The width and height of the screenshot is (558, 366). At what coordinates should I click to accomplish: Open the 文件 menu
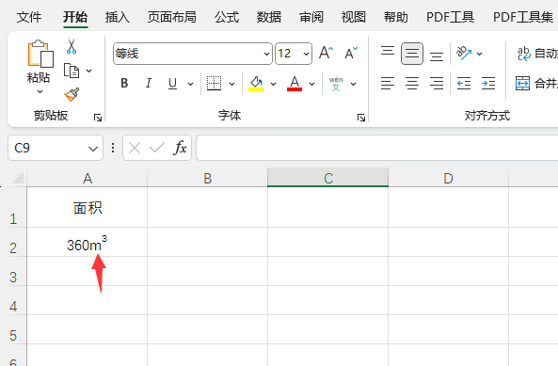pyautogui.click(x=29, y=17)
